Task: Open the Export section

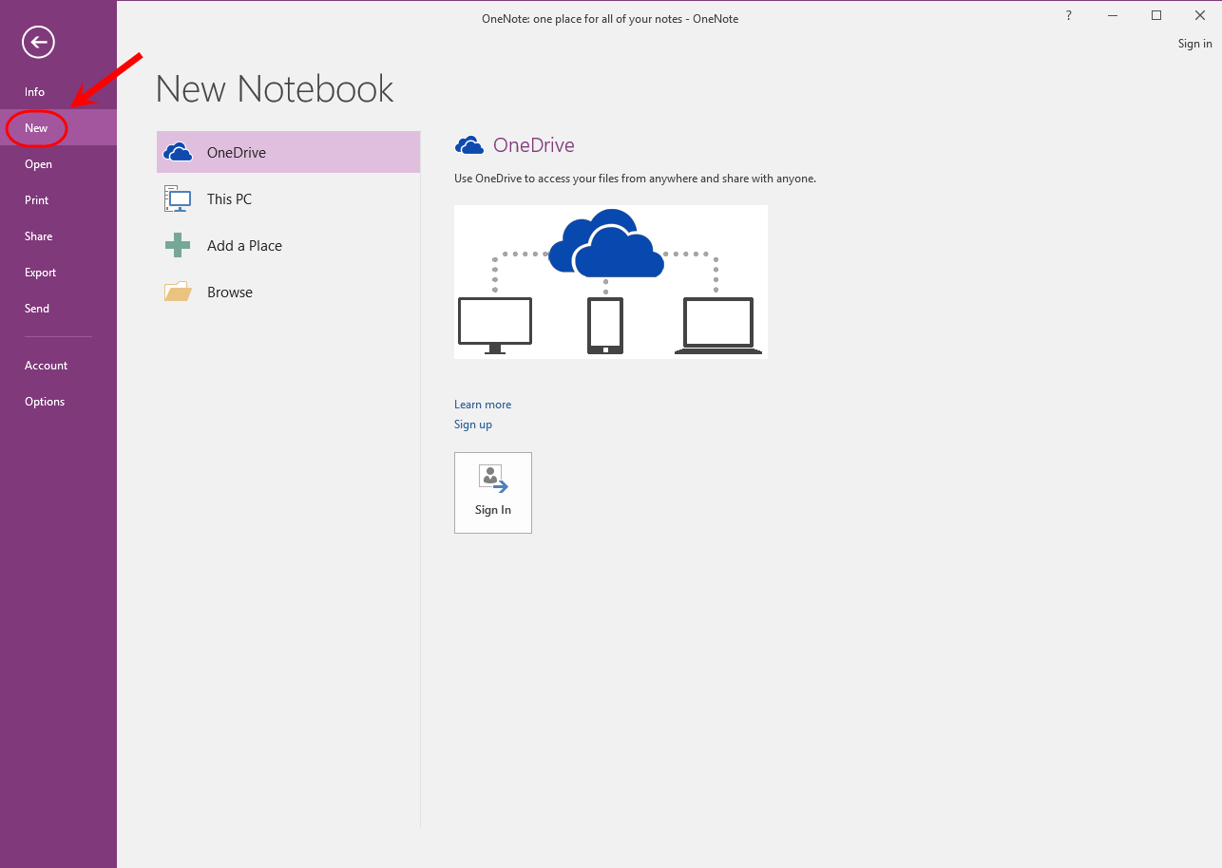Action: point(58,273)
